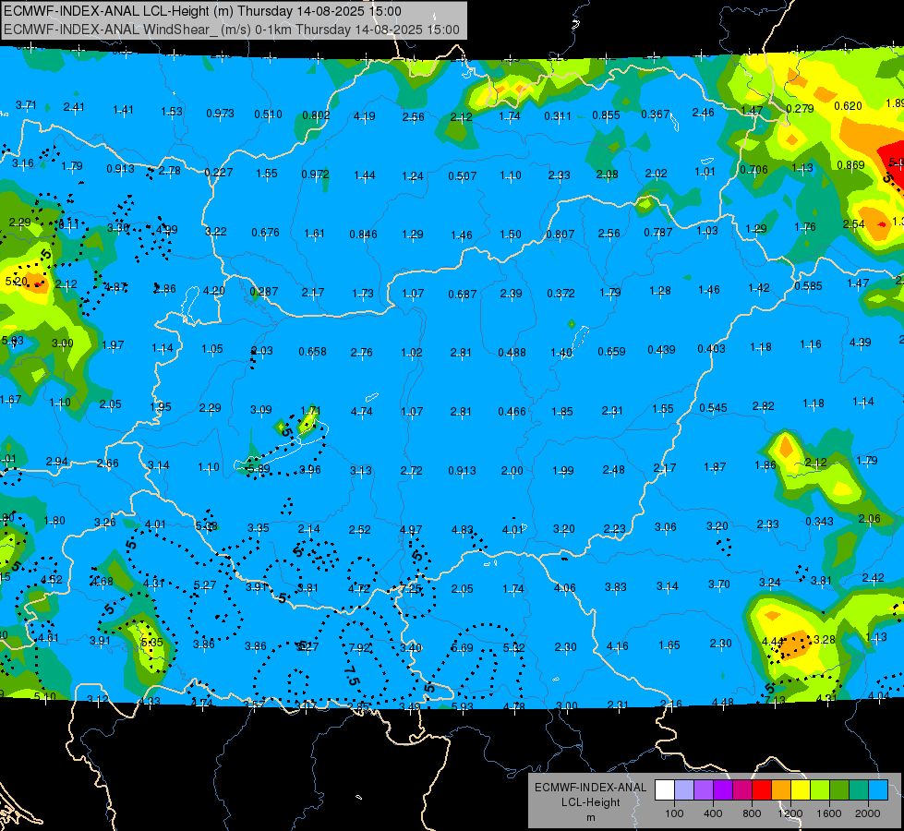Click the grid value 0.439

pos(661,349)
